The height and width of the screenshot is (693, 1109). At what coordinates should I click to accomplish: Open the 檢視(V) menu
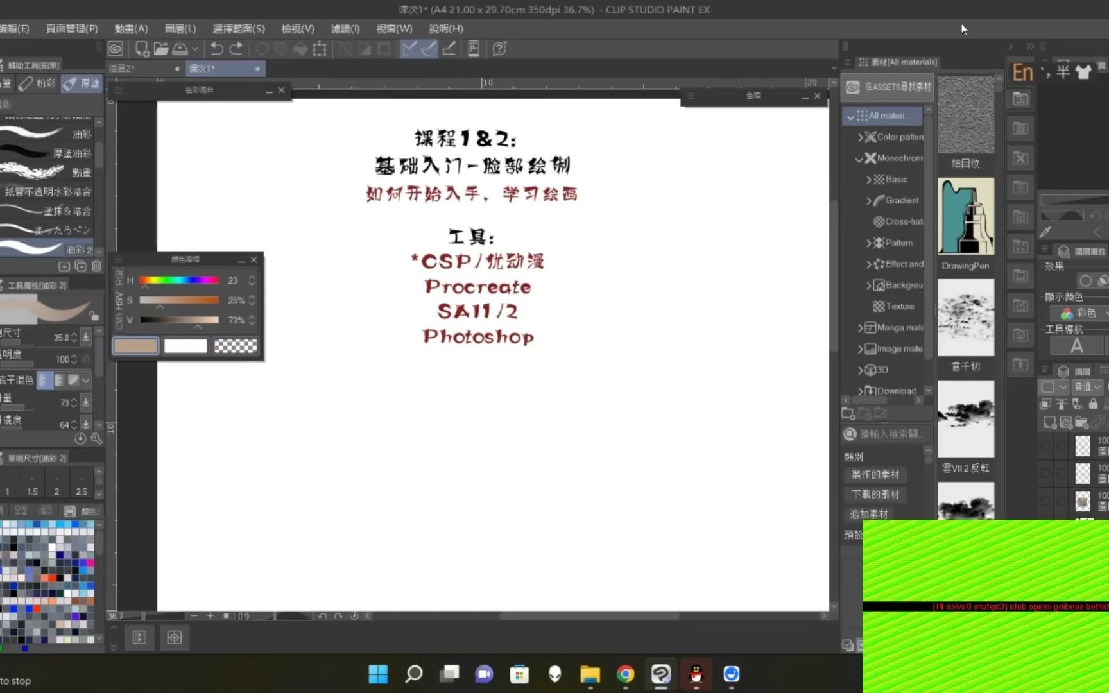298,28
